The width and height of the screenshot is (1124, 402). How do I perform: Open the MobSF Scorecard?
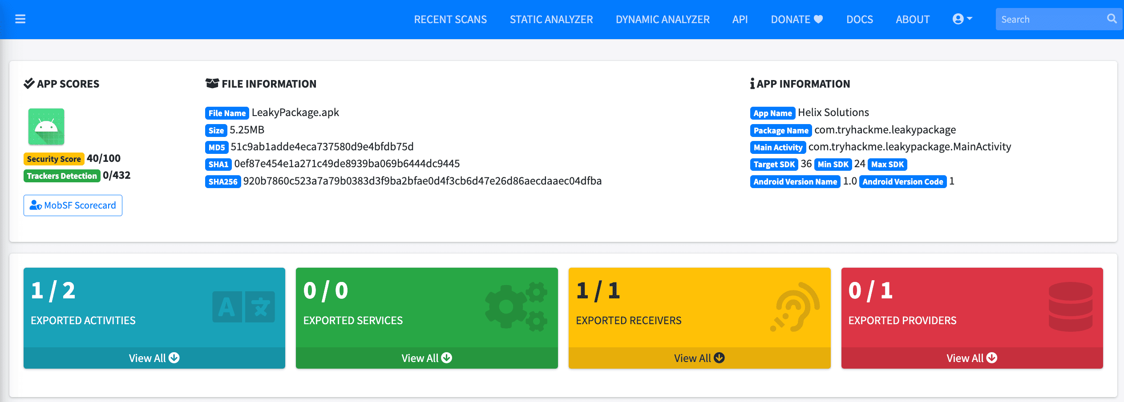(73, 205)
